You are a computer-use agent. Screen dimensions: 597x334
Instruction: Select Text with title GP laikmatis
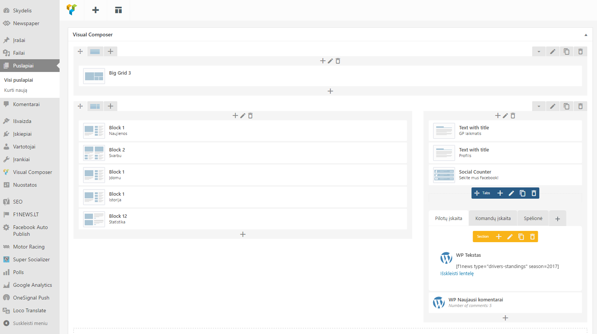click(505, 131)
